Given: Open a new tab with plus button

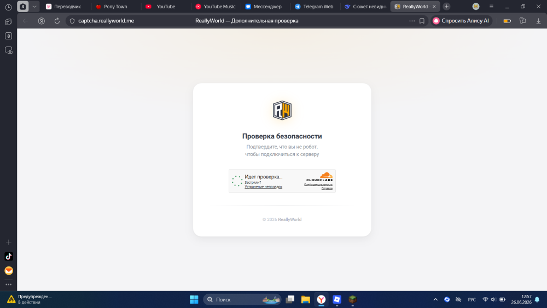Looking at the screenshot, I should (446, 7).
